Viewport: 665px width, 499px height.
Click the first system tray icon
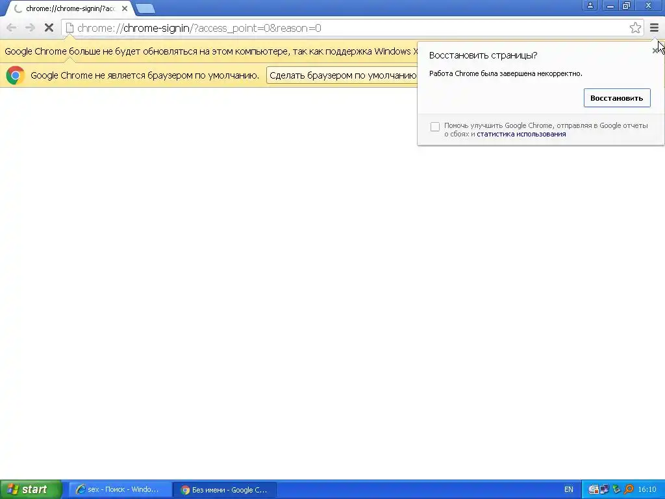pos(594,490)
